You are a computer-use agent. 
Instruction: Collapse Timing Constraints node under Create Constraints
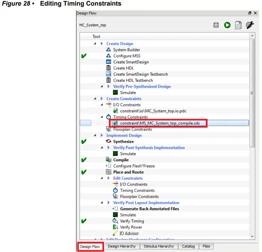click(x=102, y=117)
